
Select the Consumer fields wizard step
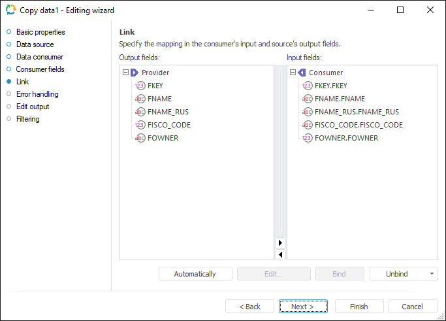(40, 69)
